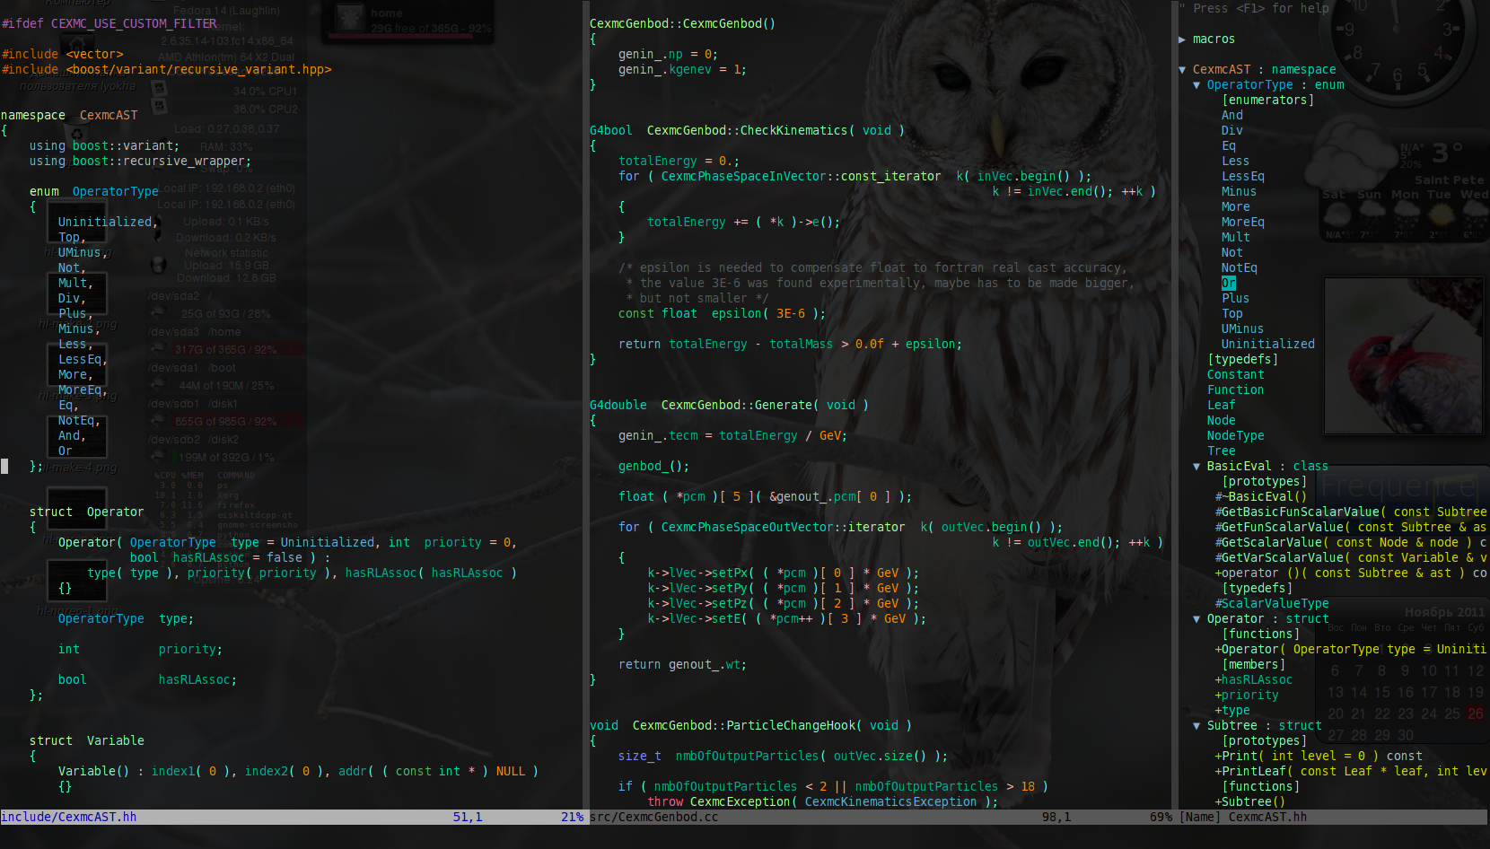This screenshot has width=1490, height=849.
Task: Jump to hasRLAssoc member tag
Action: coord(1254,679)
